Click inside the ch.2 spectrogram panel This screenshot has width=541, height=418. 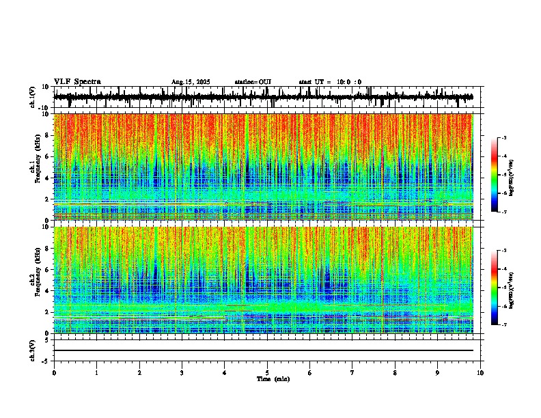tap(264, 280)
